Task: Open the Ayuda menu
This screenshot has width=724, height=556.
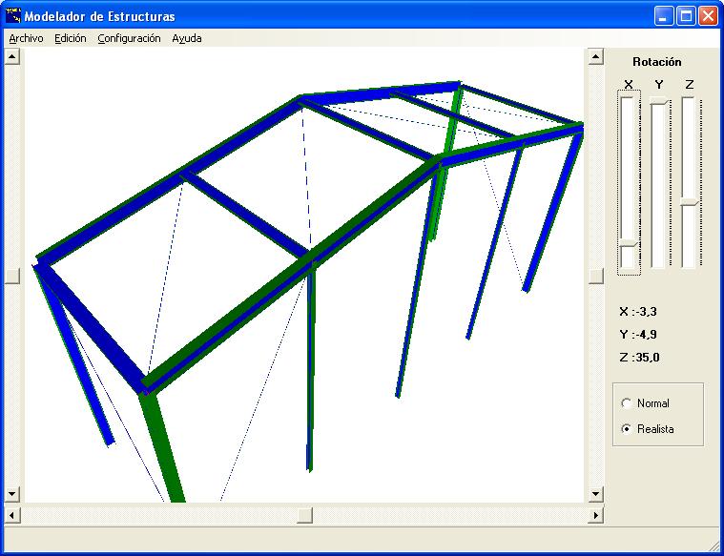Action: tap(187, 39)
